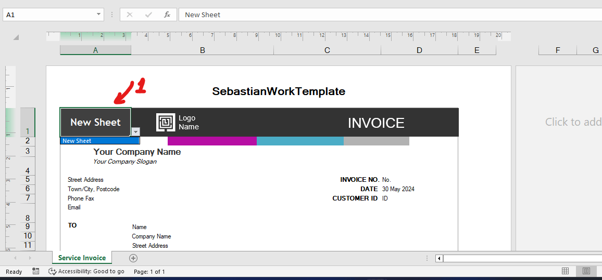This screenshot has height=280, width=602.
Task: Click the CUSTOMER ID label
Action: [x=355, y=198]
